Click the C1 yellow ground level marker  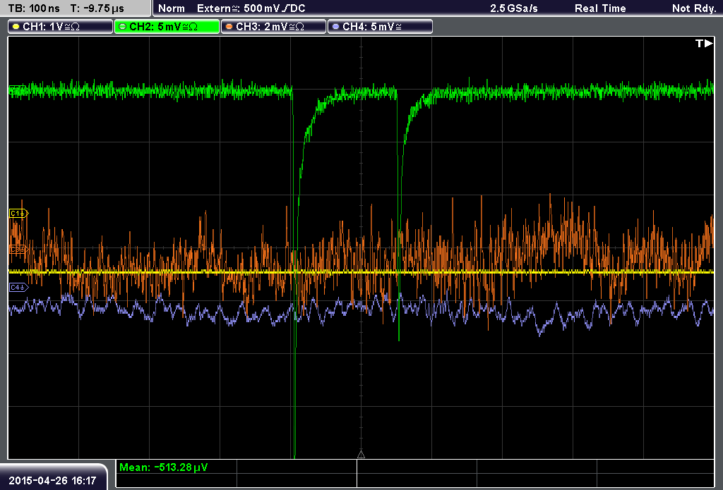[x=19, y=213]
